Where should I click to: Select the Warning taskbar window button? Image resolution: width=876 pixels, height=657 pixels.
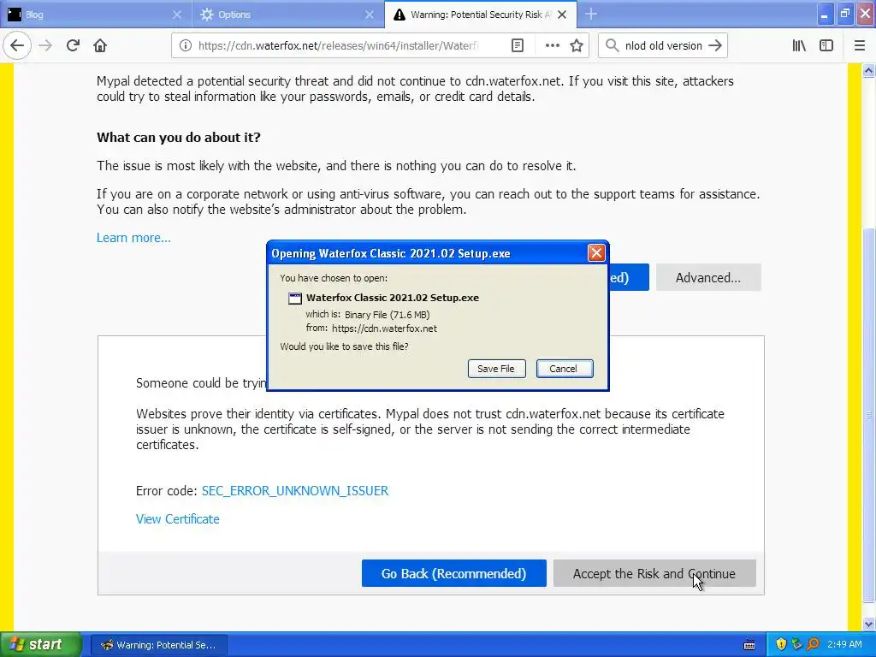[158, 645]
